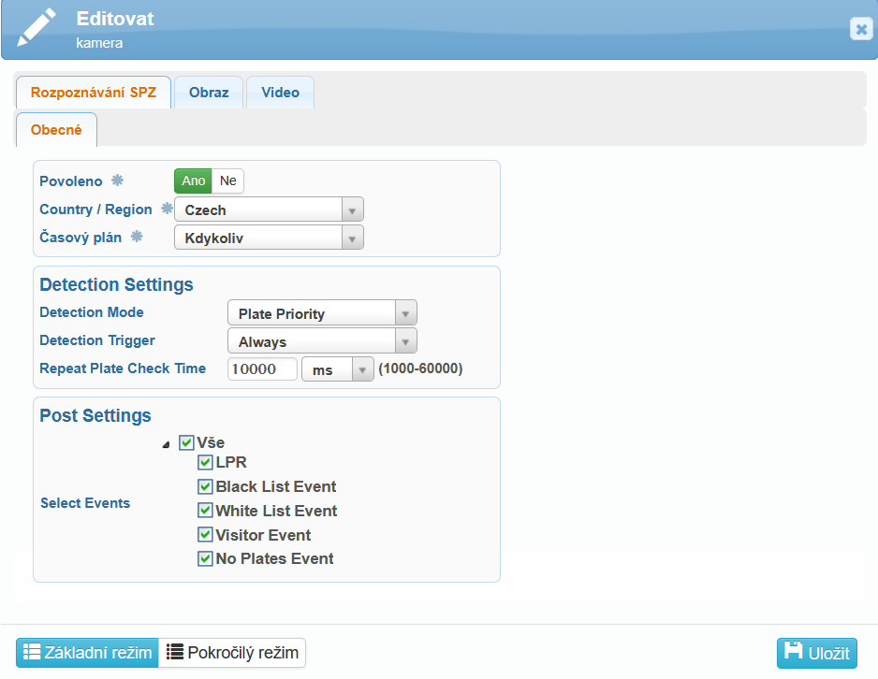Close the Editovat dialog with X icon

tap(860, 29)
